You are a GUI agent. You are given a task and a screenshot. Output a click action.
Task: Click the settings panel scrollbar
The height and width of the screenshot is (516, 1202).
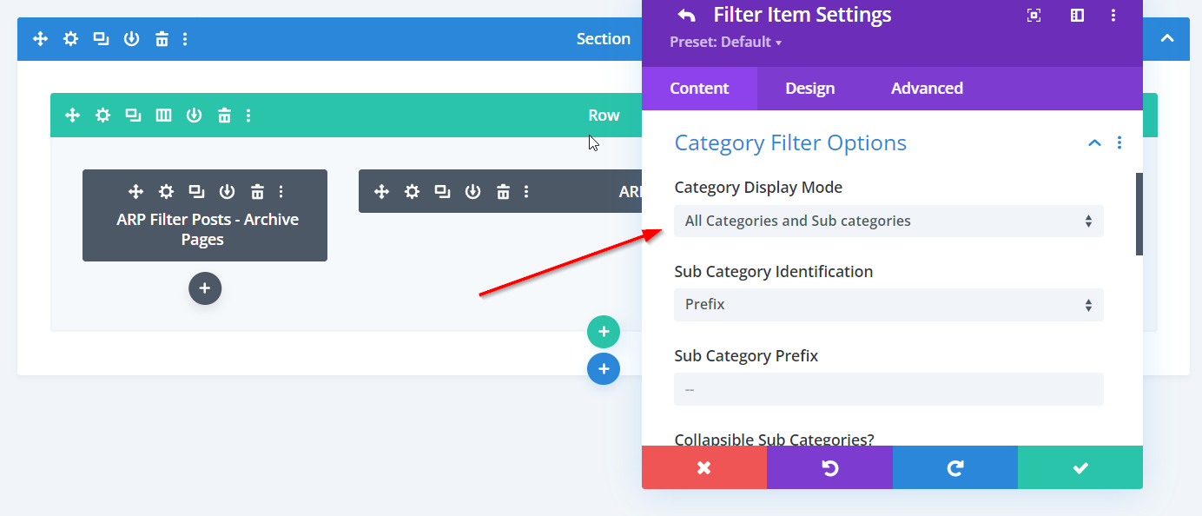click(1139, 214)
